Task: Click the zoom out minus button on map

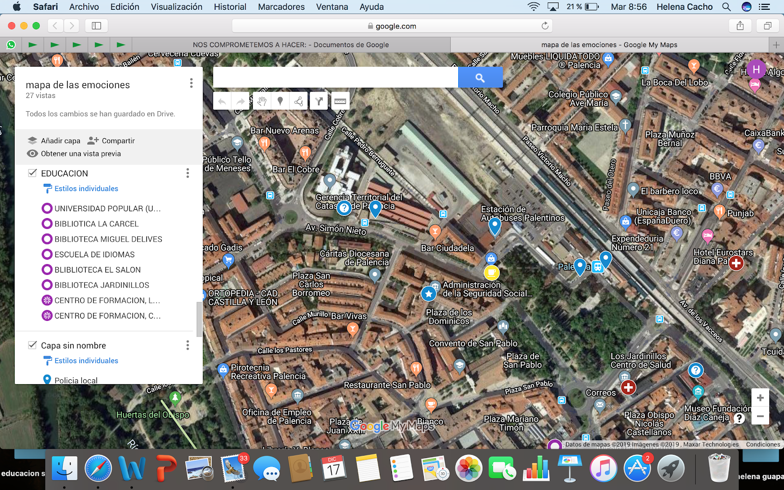Action: tap(760, 416)
